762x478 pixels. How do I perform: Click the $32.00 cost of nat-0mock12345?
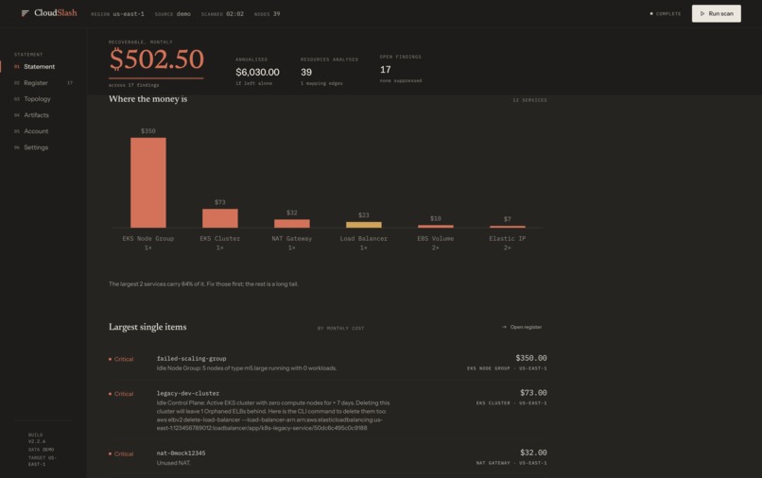533,452
